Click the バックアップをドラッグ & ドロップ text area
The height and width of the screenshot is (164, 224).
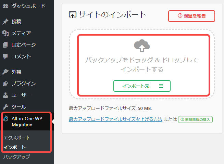click(142, 64)
